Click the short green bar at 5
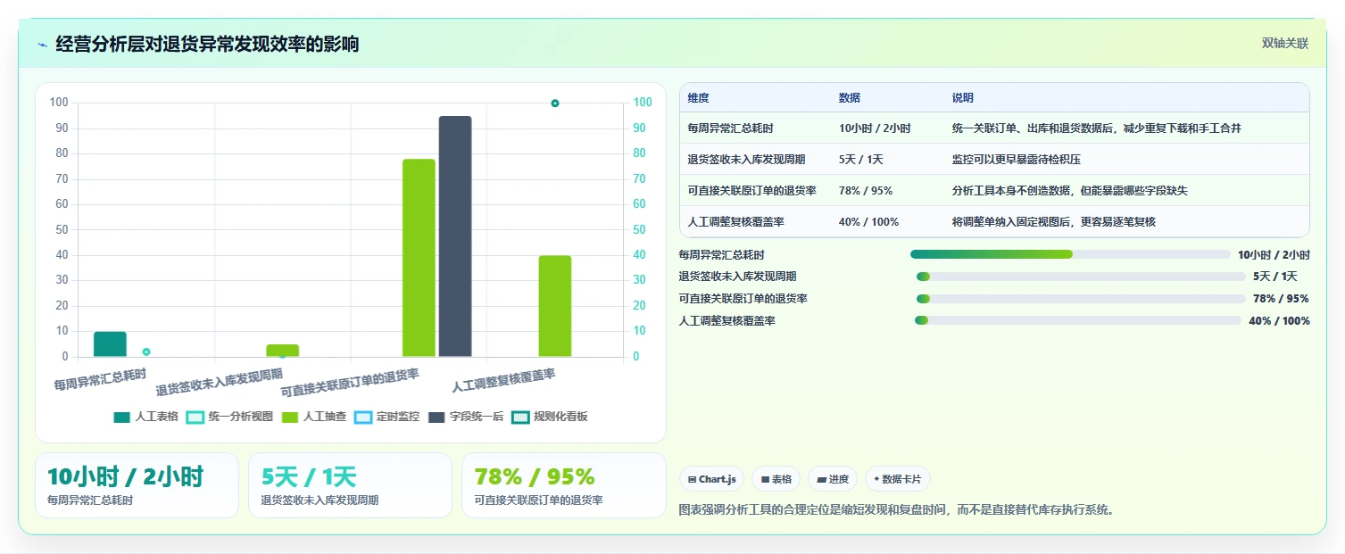The height and width of the screenshot is (554, 1345). (283, 351)
